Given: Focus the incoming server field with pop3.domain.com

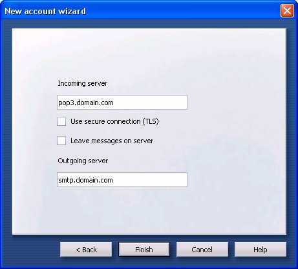Looking at the screenshot, I should tap(122, 103).
